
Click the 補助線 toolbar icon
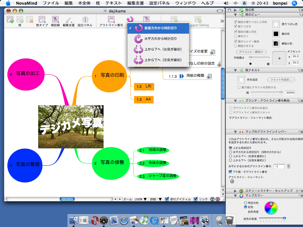coord(55,20)
